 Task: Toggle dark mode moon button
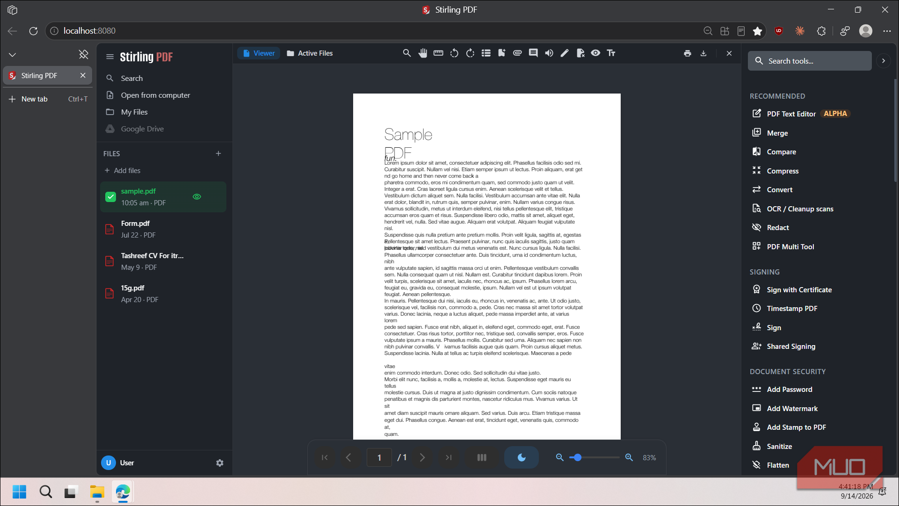tap(522, 457)
